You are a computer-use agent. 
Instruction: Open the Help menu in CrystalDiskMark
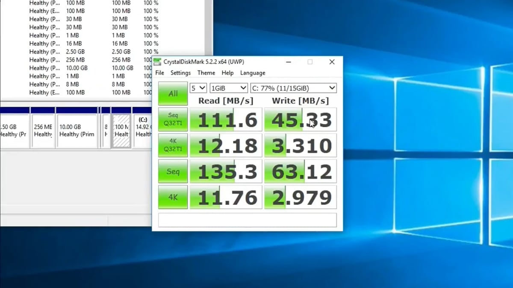pos(227,73)
